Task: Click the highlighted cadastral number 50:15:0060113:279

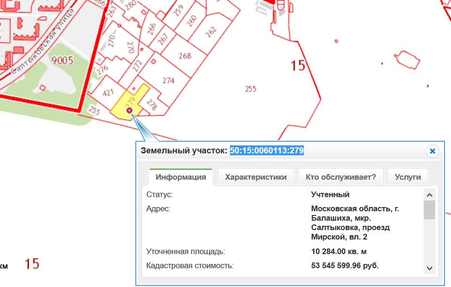Action: [x=267, y=151]
